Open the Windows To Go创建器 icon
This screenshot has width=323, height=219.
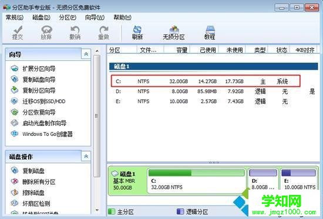(15, 134)
